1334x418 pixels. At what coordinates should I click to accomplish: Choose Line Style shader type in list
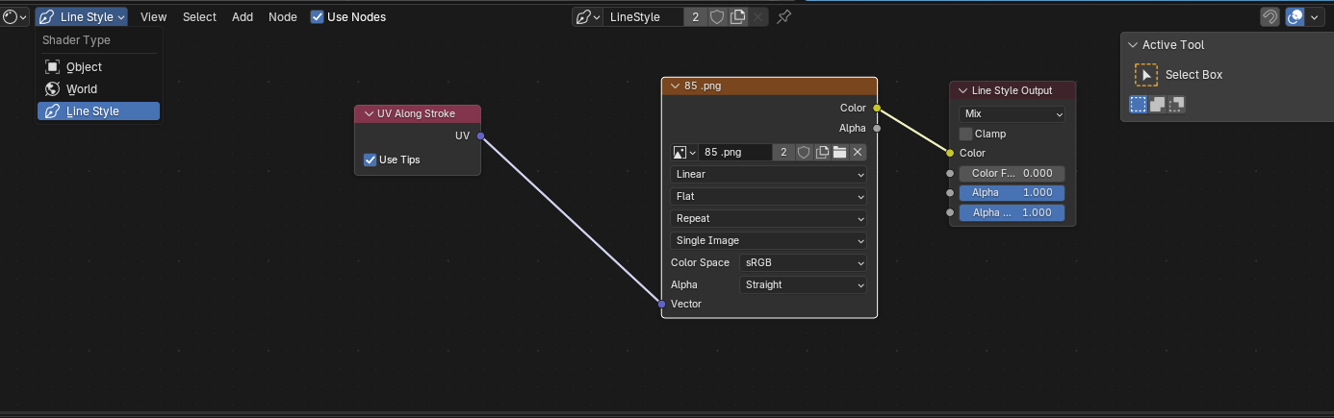[98, 111]
